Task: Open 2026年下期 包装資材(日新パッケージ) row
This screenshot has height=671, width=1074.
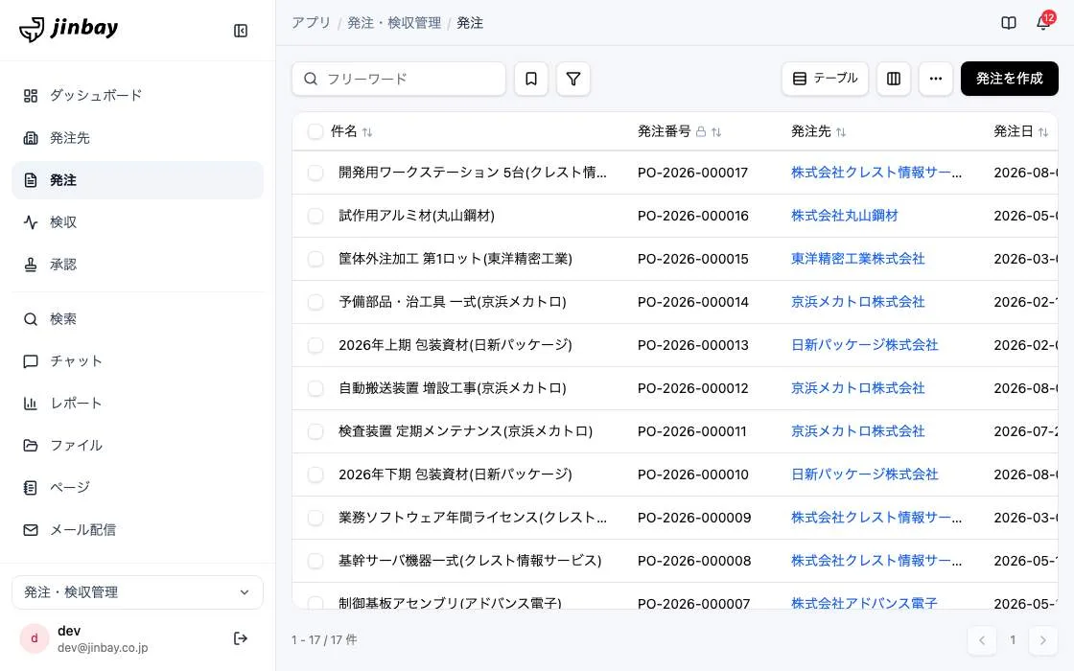Action: pyautogui.click(x=455, y=474)
